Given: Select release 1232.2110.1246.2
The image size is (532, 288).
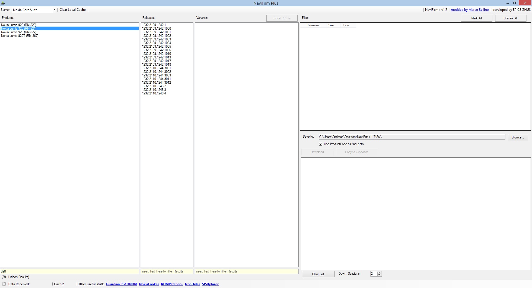Looking at the screenshot, I should (167, 86).
